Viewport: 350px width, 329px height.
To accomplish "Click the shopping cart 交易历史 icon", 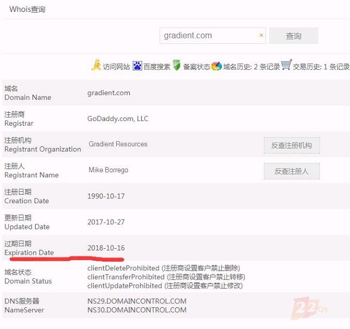I will (x=287, y=66).
